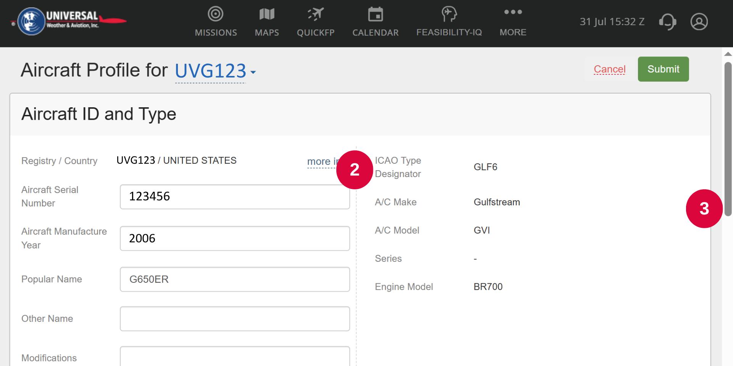This screenshot has height=366, width=733.
Task: Click the Modifications label
Action: pyautogui.click(x=49, y=358)
